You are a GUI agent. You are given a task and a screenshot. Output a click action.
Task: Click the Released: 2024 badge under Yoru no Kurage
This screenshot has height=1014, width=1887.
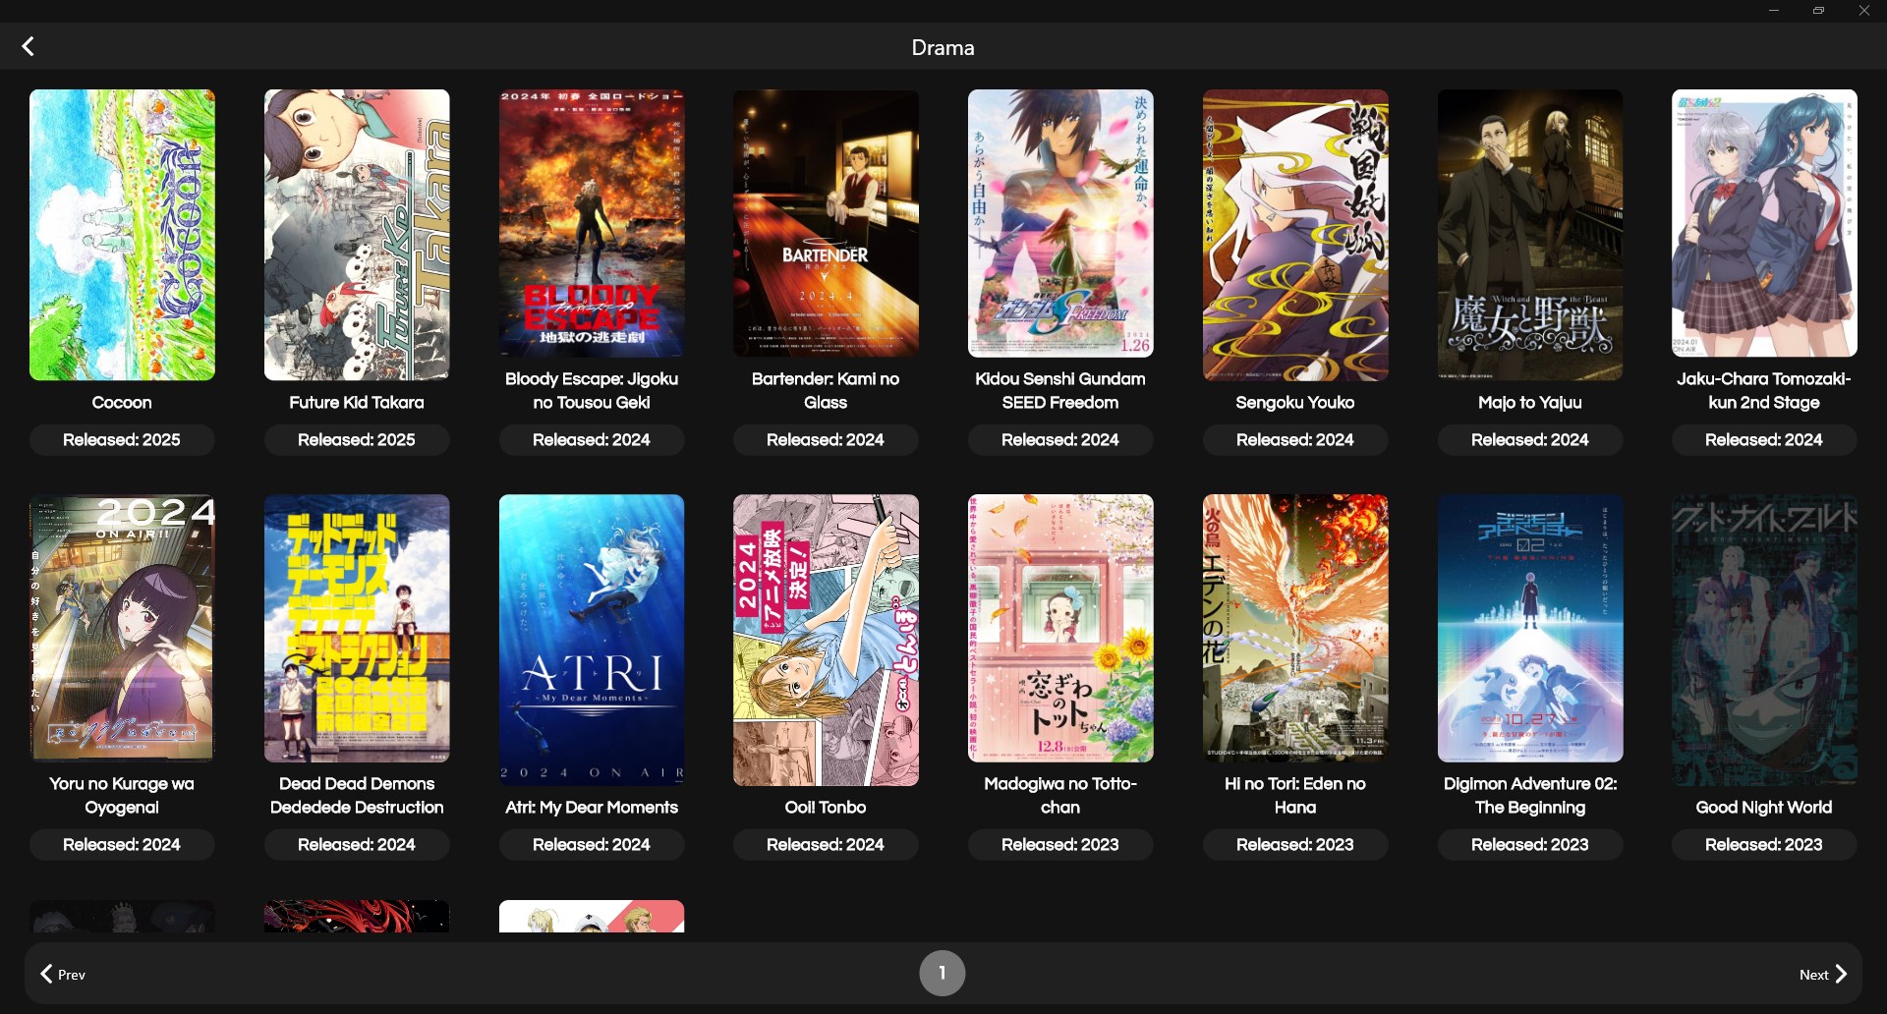point(122,844)
